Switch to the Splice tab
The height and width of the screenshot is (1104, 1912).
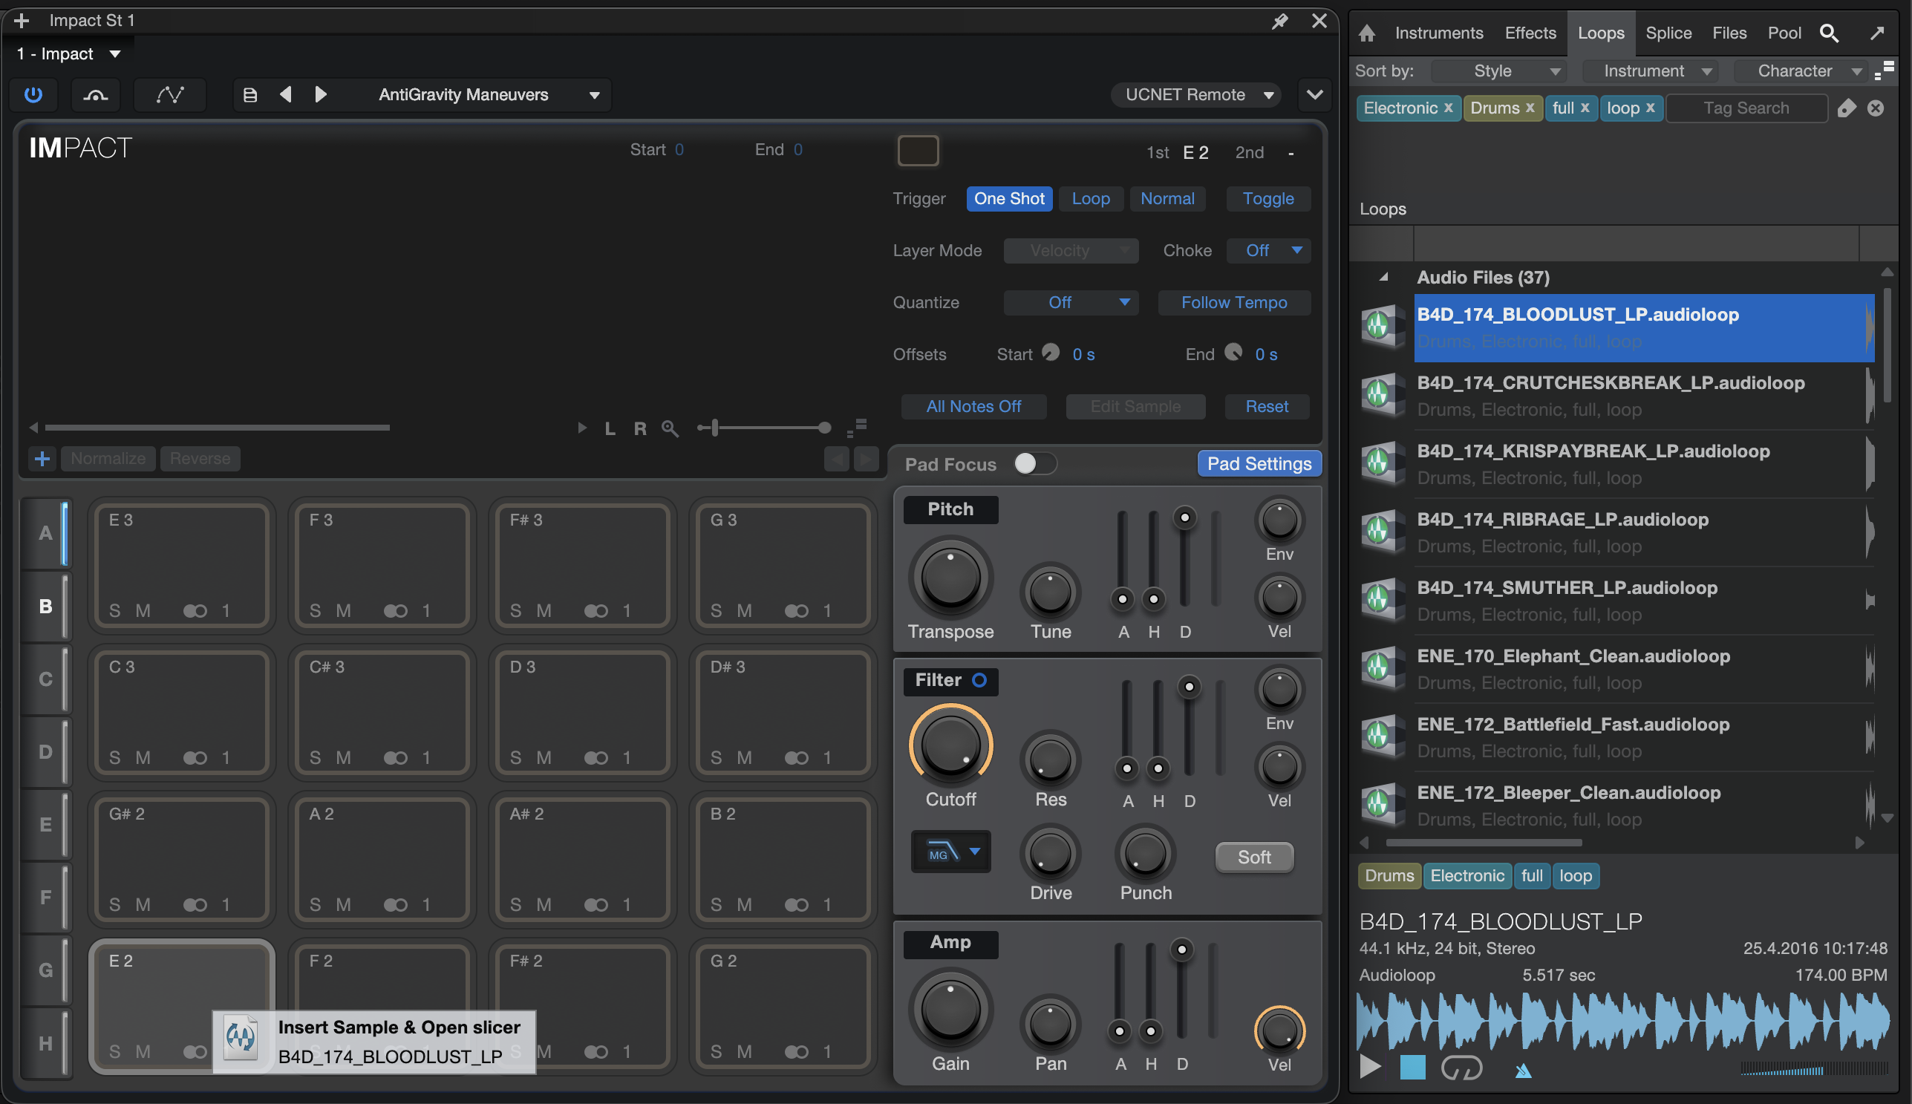(x=1668, y=33)
